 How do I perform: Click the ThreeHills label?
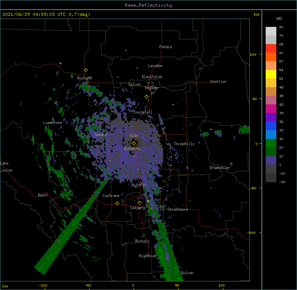point(184,144)
